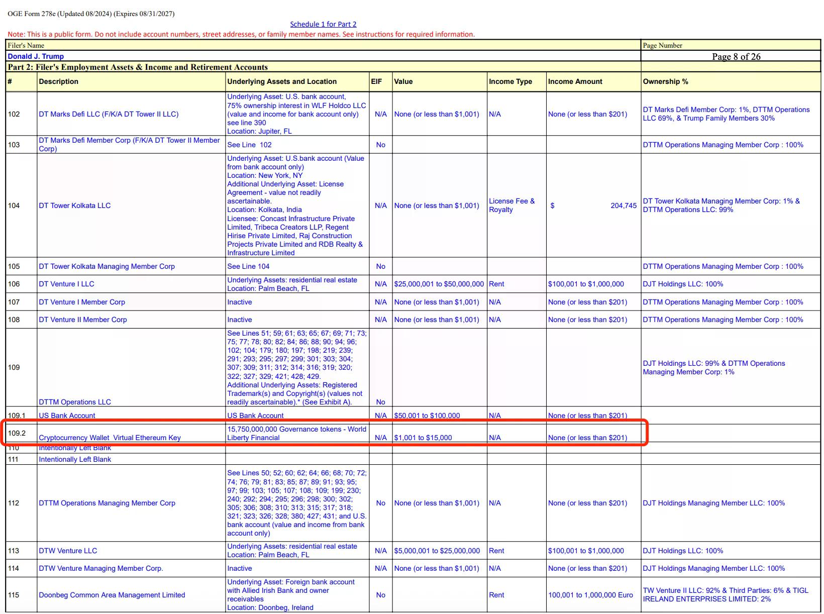The width and height of the screenshot is (824, 614).
Task: Click the US Bank Account description in row 109.1
Action: (67, 416)
